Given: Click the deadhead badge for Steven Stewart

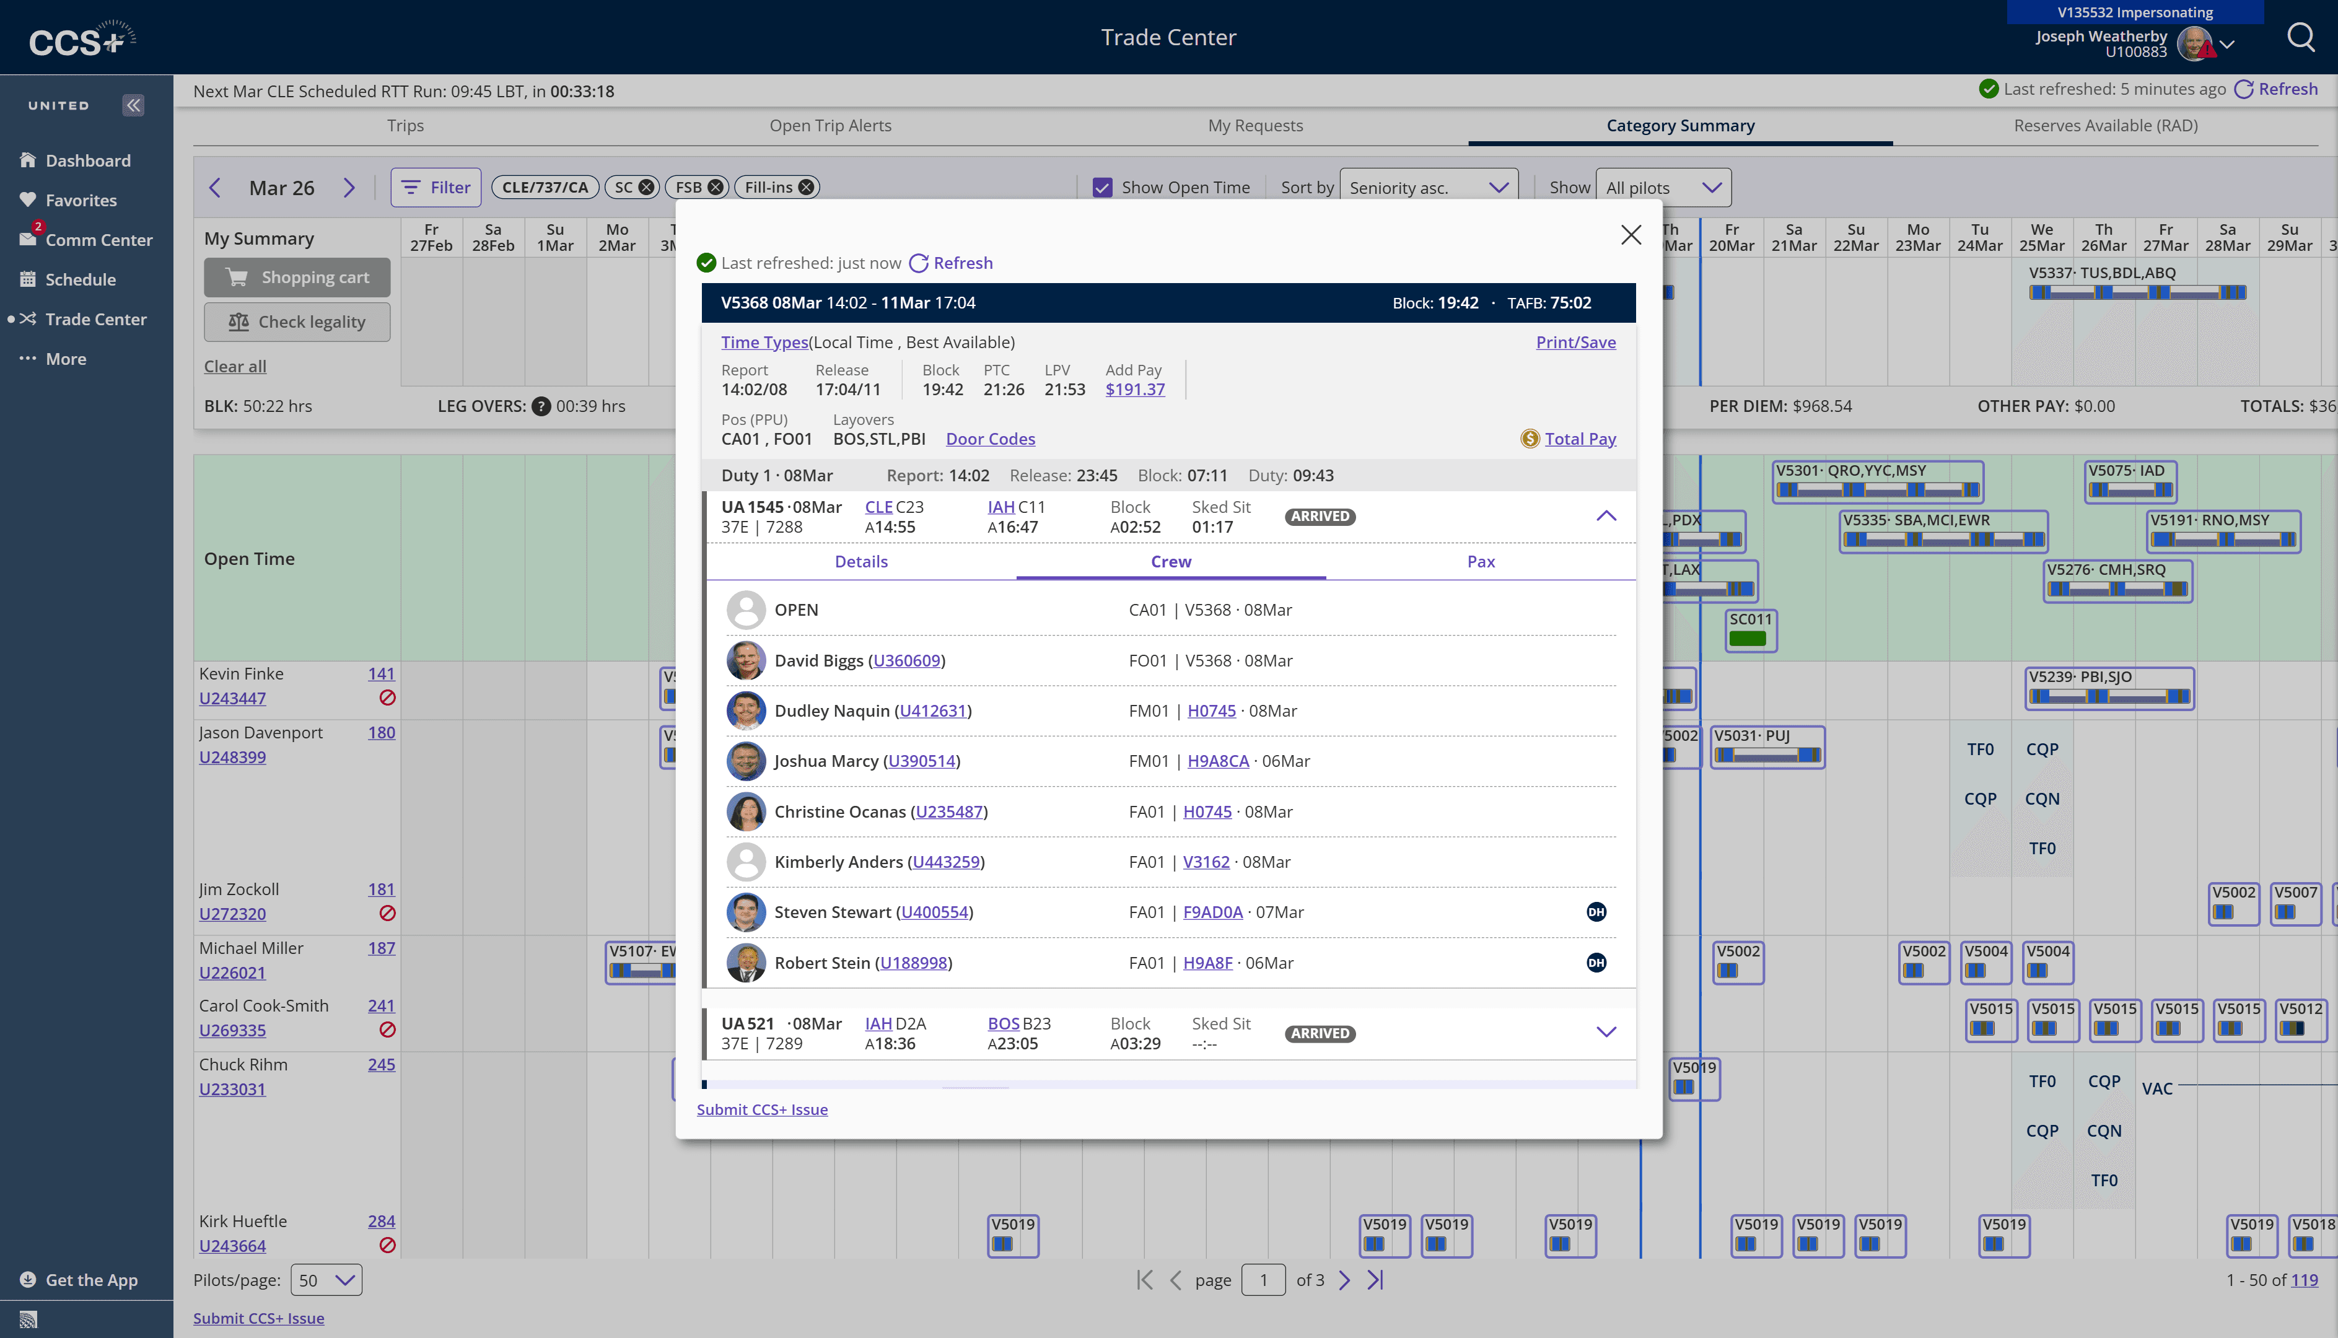Looking at the screenshot, I should click(1596, 912).
